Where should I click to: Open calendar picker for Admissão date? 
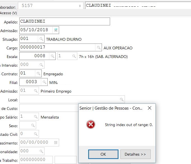point(55,30)
